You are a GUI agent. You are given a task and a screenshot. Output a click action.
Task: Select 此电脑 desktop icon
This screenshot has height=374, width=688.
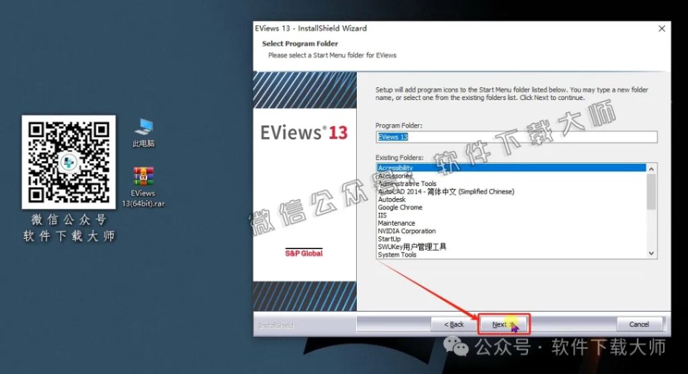(x=144, y=133)
